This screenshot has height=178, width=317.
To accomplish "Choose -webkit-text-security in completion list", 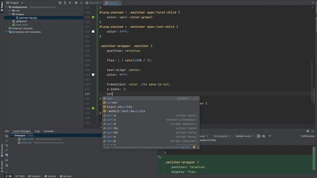I will tap(151, 111).
